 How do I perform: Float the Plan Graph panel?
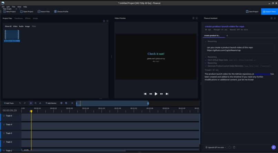pos(16,9)
